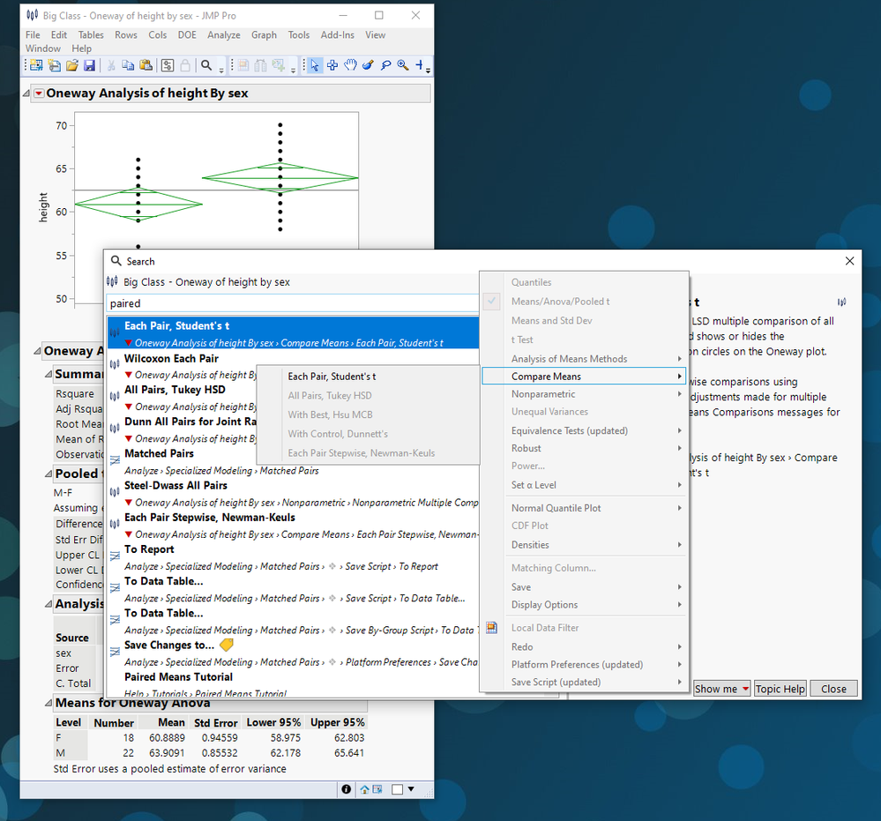881x821 pixels.
Task: Select the Arrow cursor tool
Action: point(315,65)
